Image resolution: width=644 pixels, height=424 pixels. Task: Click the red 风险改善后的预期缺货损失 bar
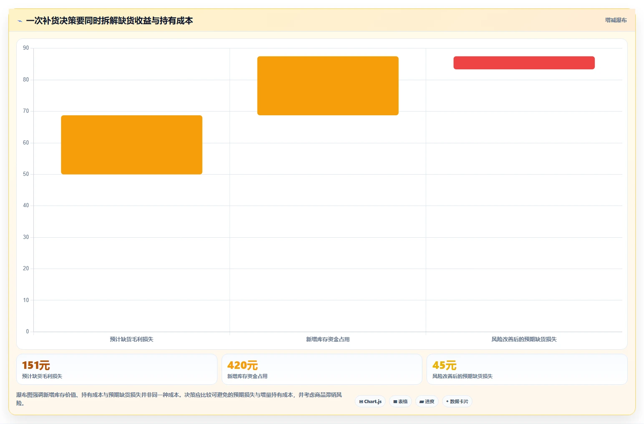click(524, 63)
